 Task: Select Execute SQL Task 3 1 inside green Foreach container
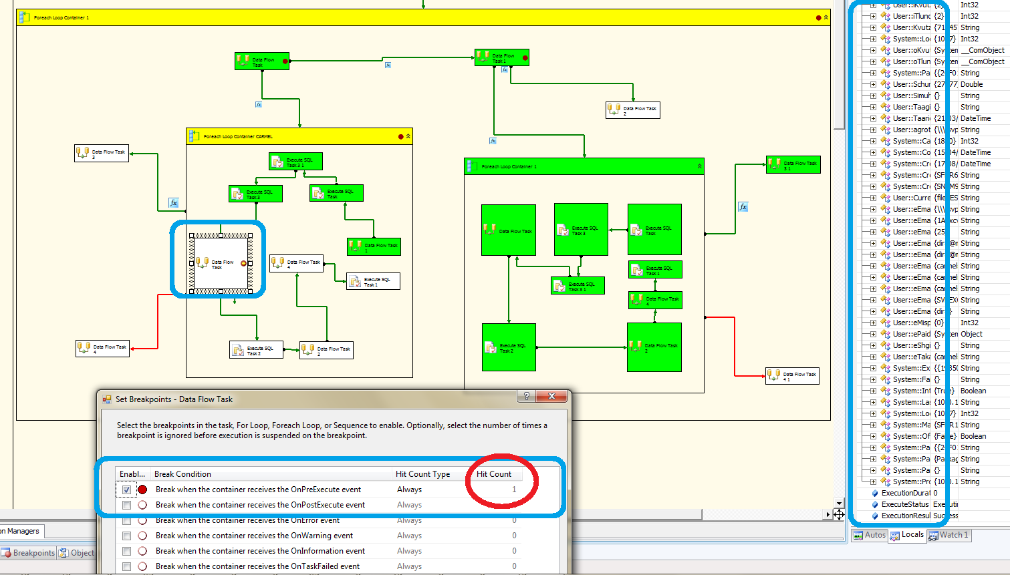pyautogui.click(x=578, y=285)
